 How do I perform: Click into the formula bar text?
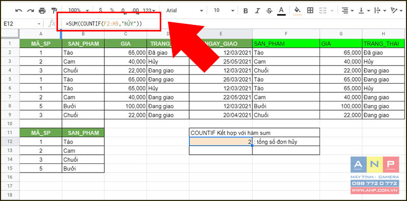tap(104, 24)
